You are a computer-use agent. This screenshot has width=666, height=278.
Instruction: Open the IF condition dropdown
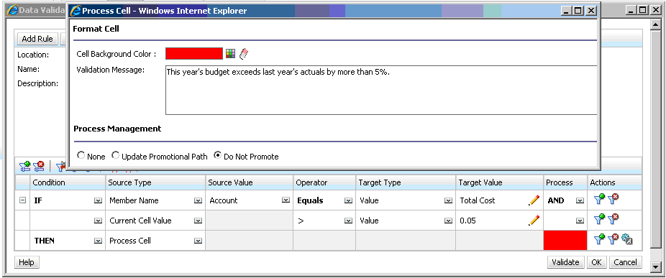pyautogui.click(x=98, y=200)
